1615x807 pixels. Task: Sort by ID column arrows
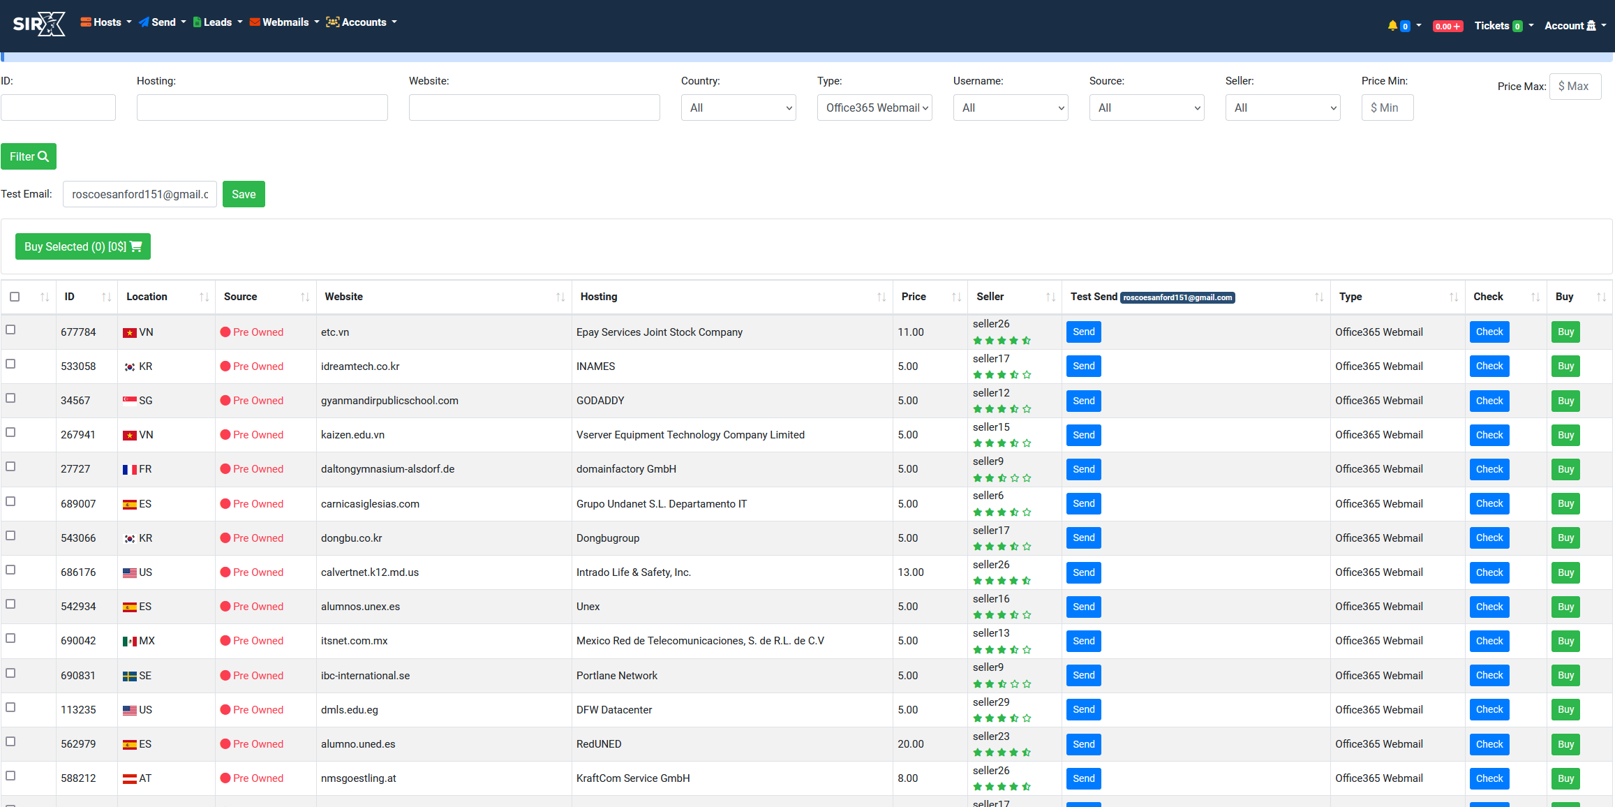click(x=106, y=297)
